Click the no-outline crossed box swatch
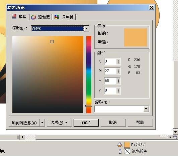 pos(127,151)
